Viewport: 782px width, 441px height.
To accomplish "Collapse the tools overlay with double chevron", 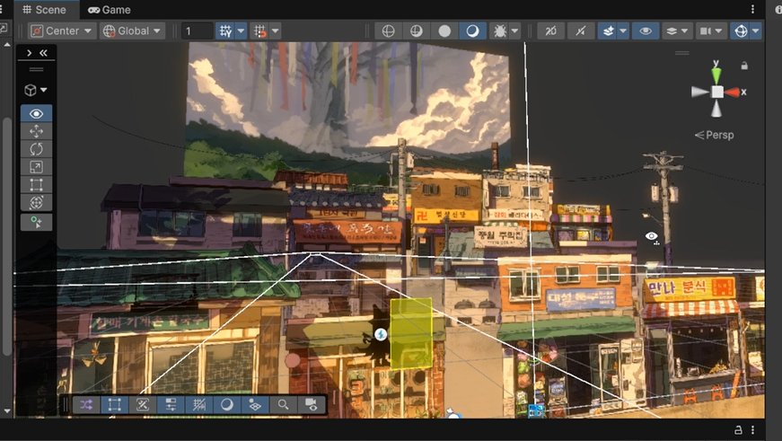I will click(x=43, y=53).
